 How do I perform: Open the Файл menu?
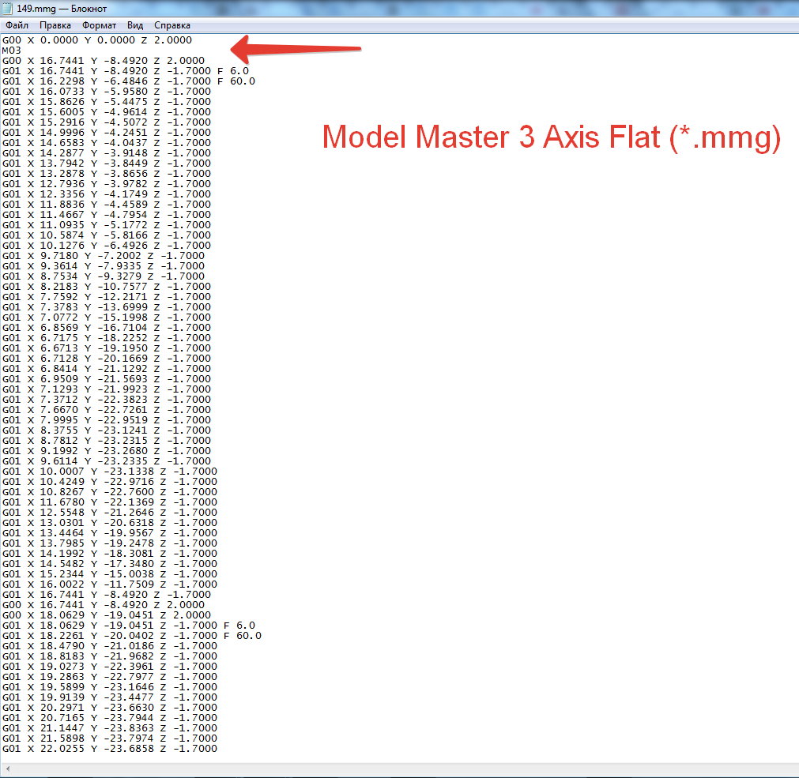click(x=17, y=25)
